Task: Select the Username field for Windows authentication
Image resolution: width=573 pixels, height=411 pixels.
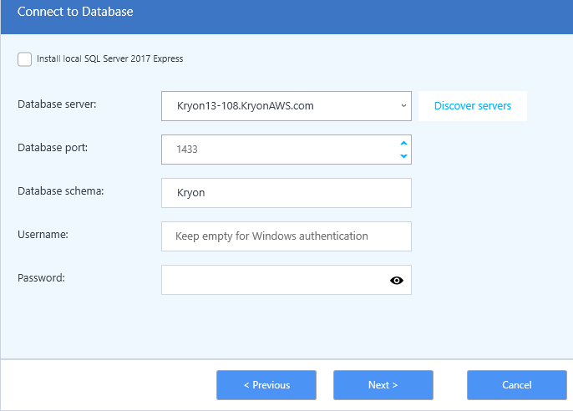Action: click(x=286, y=236)
